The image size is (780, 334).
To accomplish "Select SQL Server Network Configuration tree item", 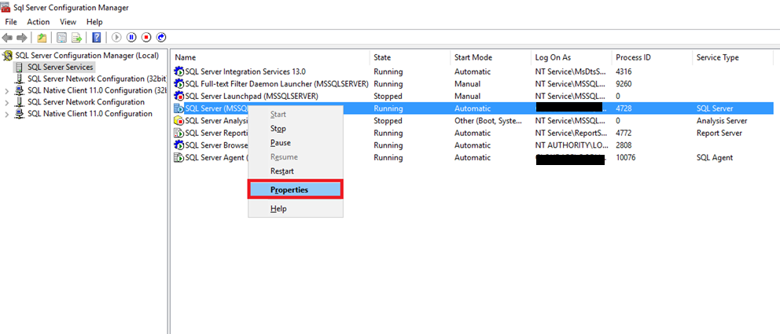I will click(86, 102).
